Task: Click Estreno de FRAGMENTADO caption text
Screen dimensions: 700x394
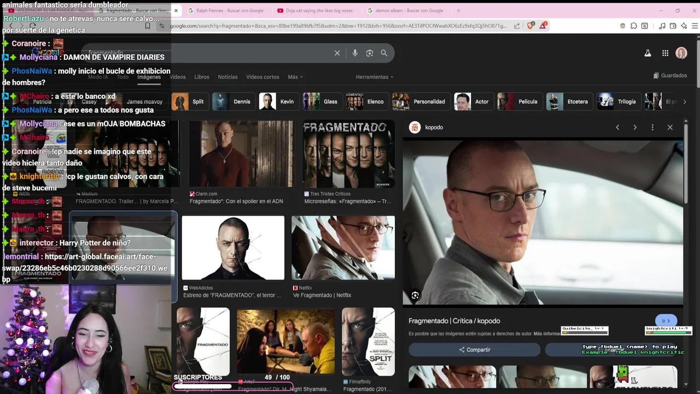Action: click(x=232, y=296)
